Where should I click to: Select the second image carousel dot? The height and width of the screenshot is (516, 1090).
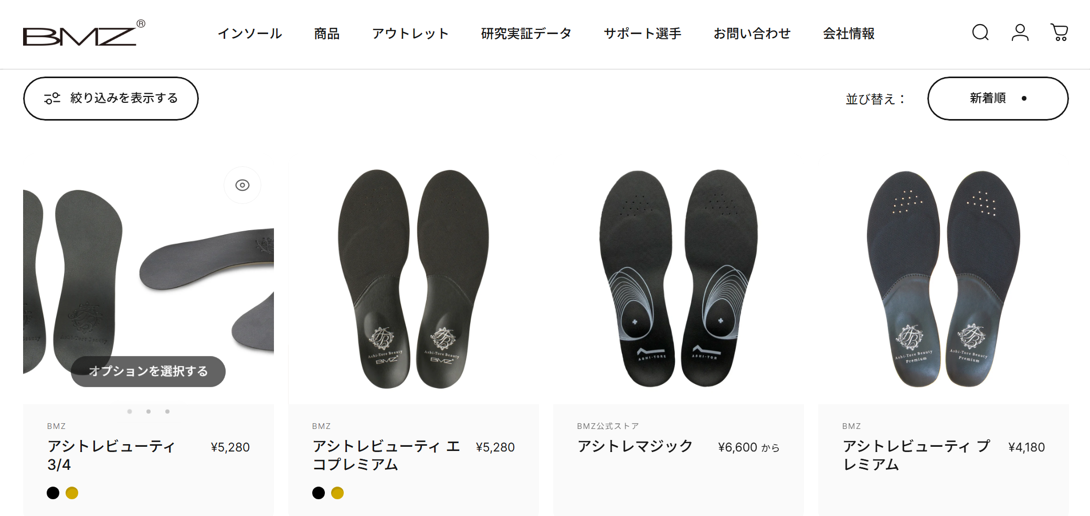point(149,412)
